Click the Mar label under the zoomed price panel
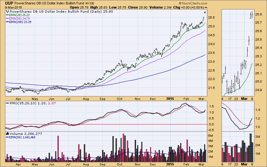The image size is (267, 167). 244,99
